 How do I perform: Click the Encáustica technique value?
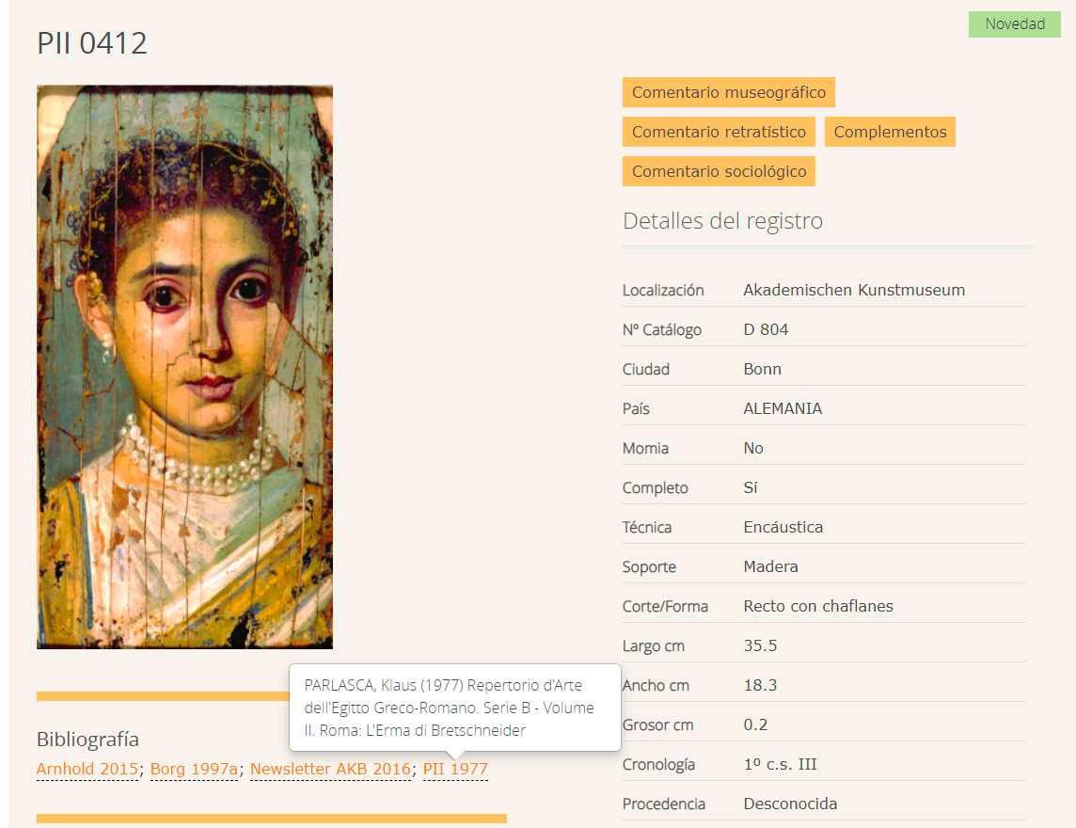point(783,527)
